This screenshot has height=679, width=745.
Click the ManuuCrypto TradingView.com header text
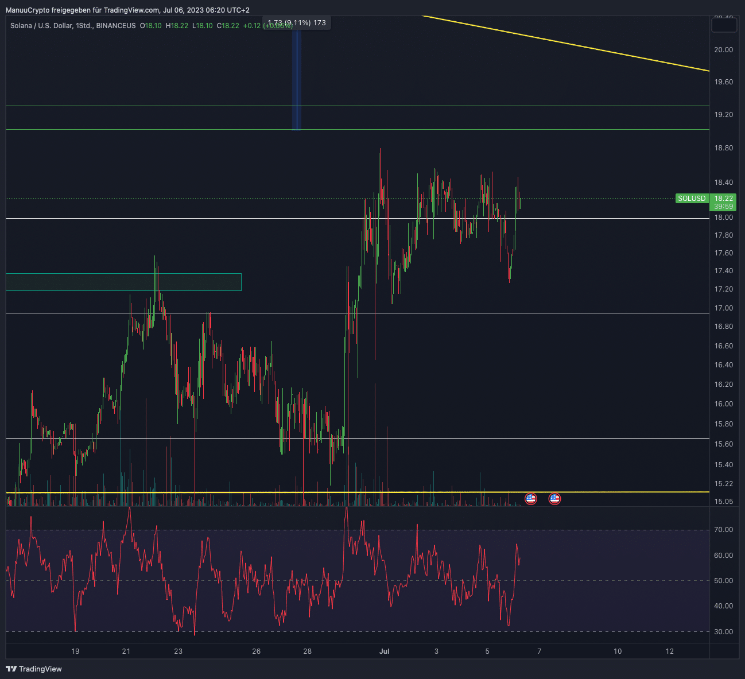[127, 10]
